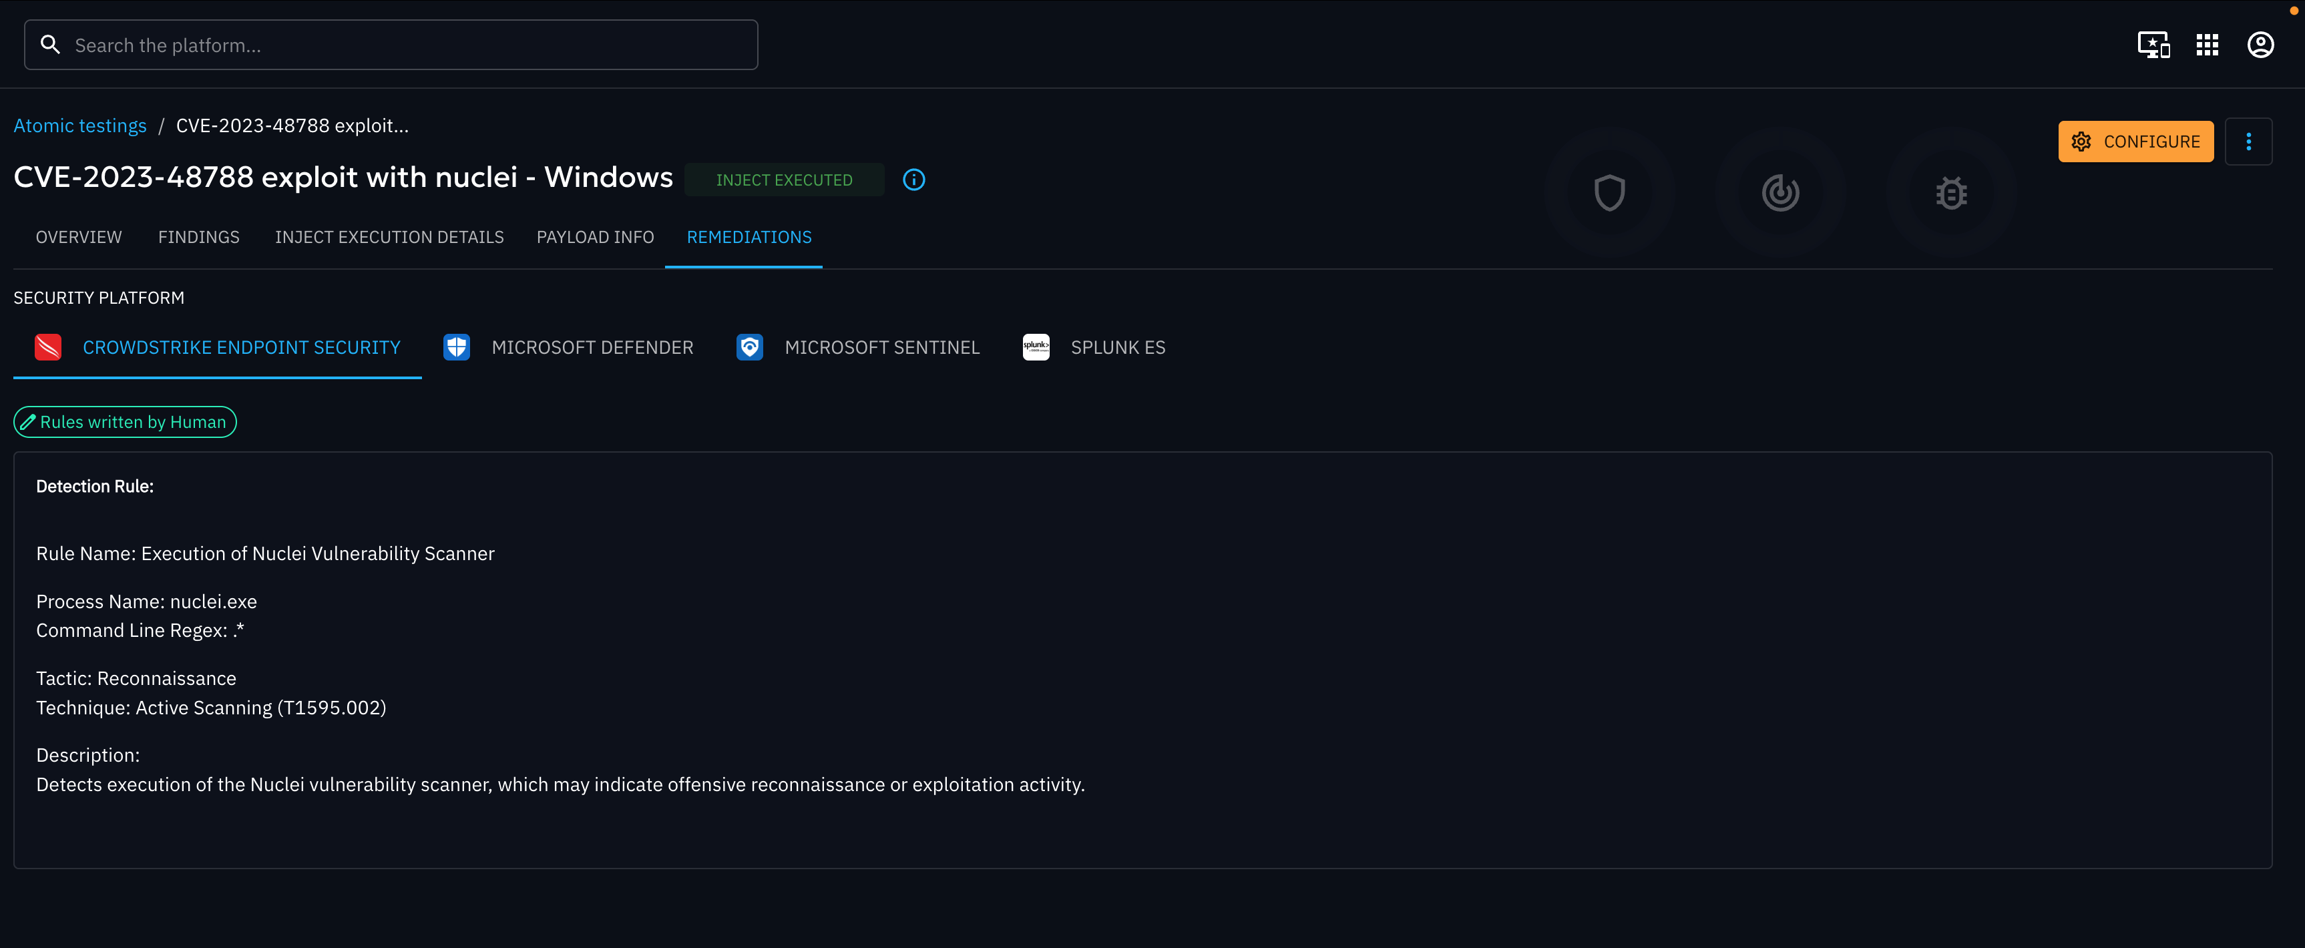Open the user account profile icon
The width and height of the screenshot is (2305, 948).
pos(2260,45)
